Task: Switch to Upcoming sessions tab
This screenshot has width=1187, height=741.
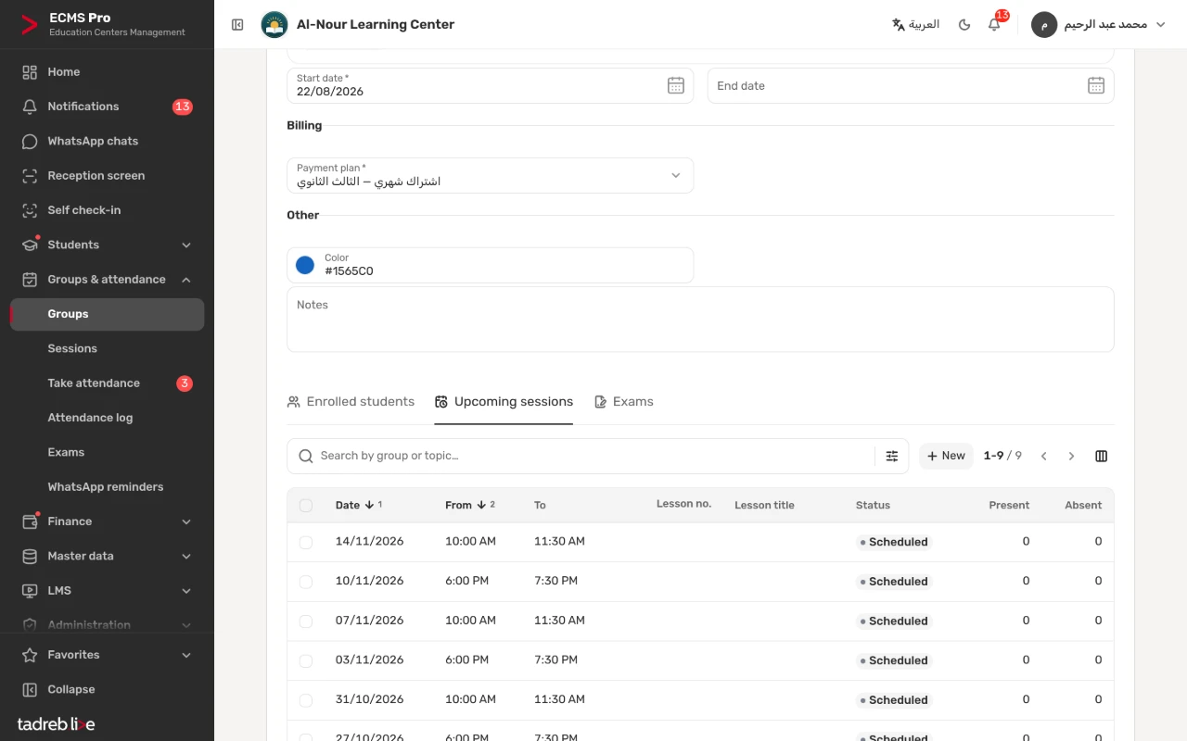Action: (x=504, y=402)
